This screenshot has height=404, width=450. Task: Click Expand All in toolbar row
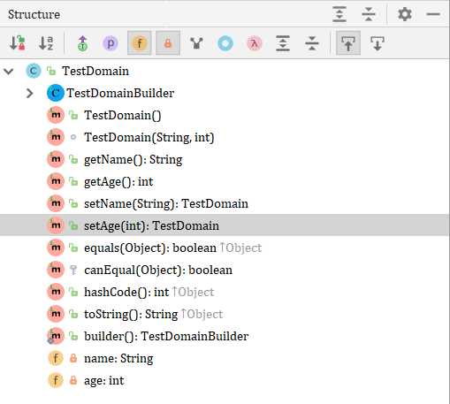[x=283, y=43]
